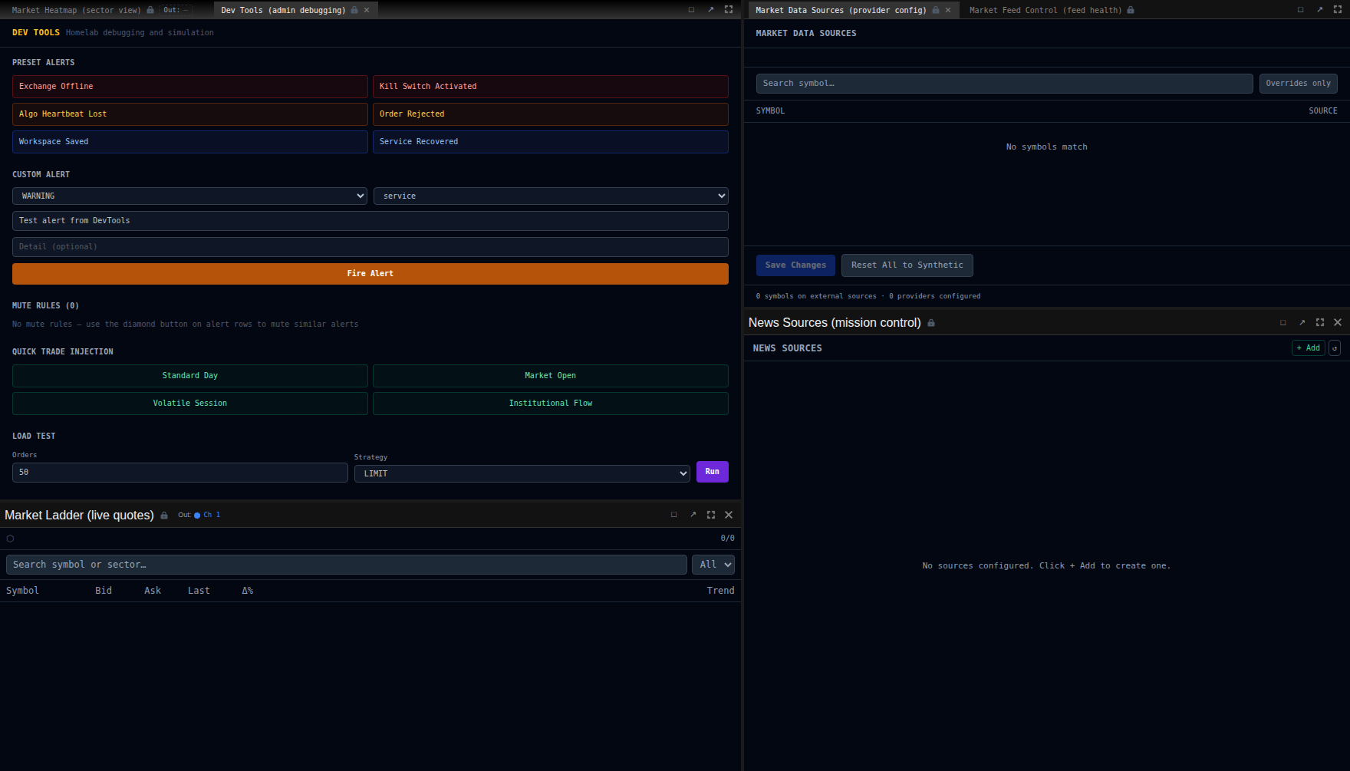
Task: Click the square icon in News Sources header
Action: (x=1282, y=323)
